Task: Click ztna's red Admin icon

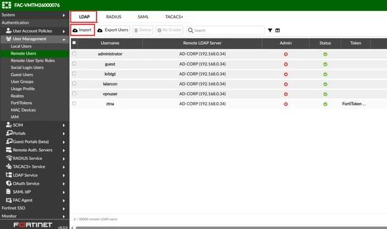Action: point(286,104)
